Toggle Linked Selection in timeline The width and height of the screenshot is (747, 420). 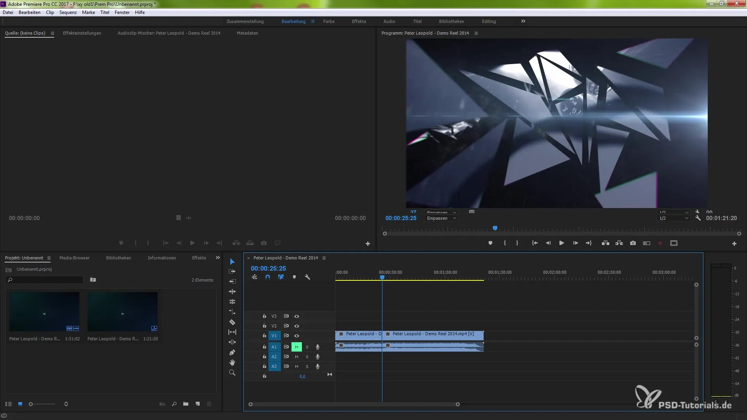(x=281, y=277)
